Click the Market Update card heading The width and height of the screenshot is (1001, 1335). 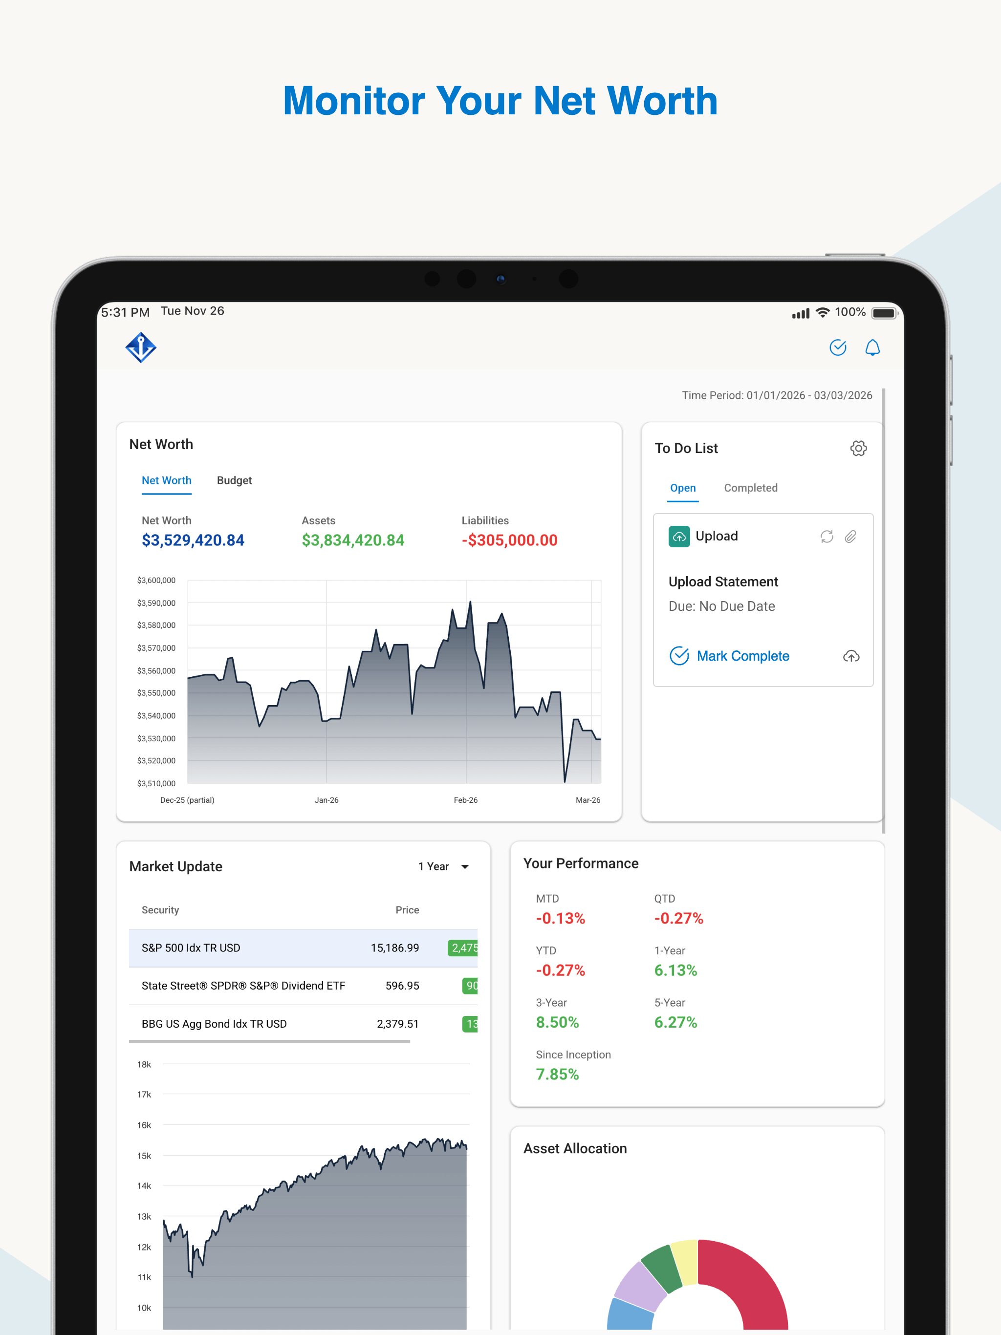pyautogui.click(x=175, y=867)
